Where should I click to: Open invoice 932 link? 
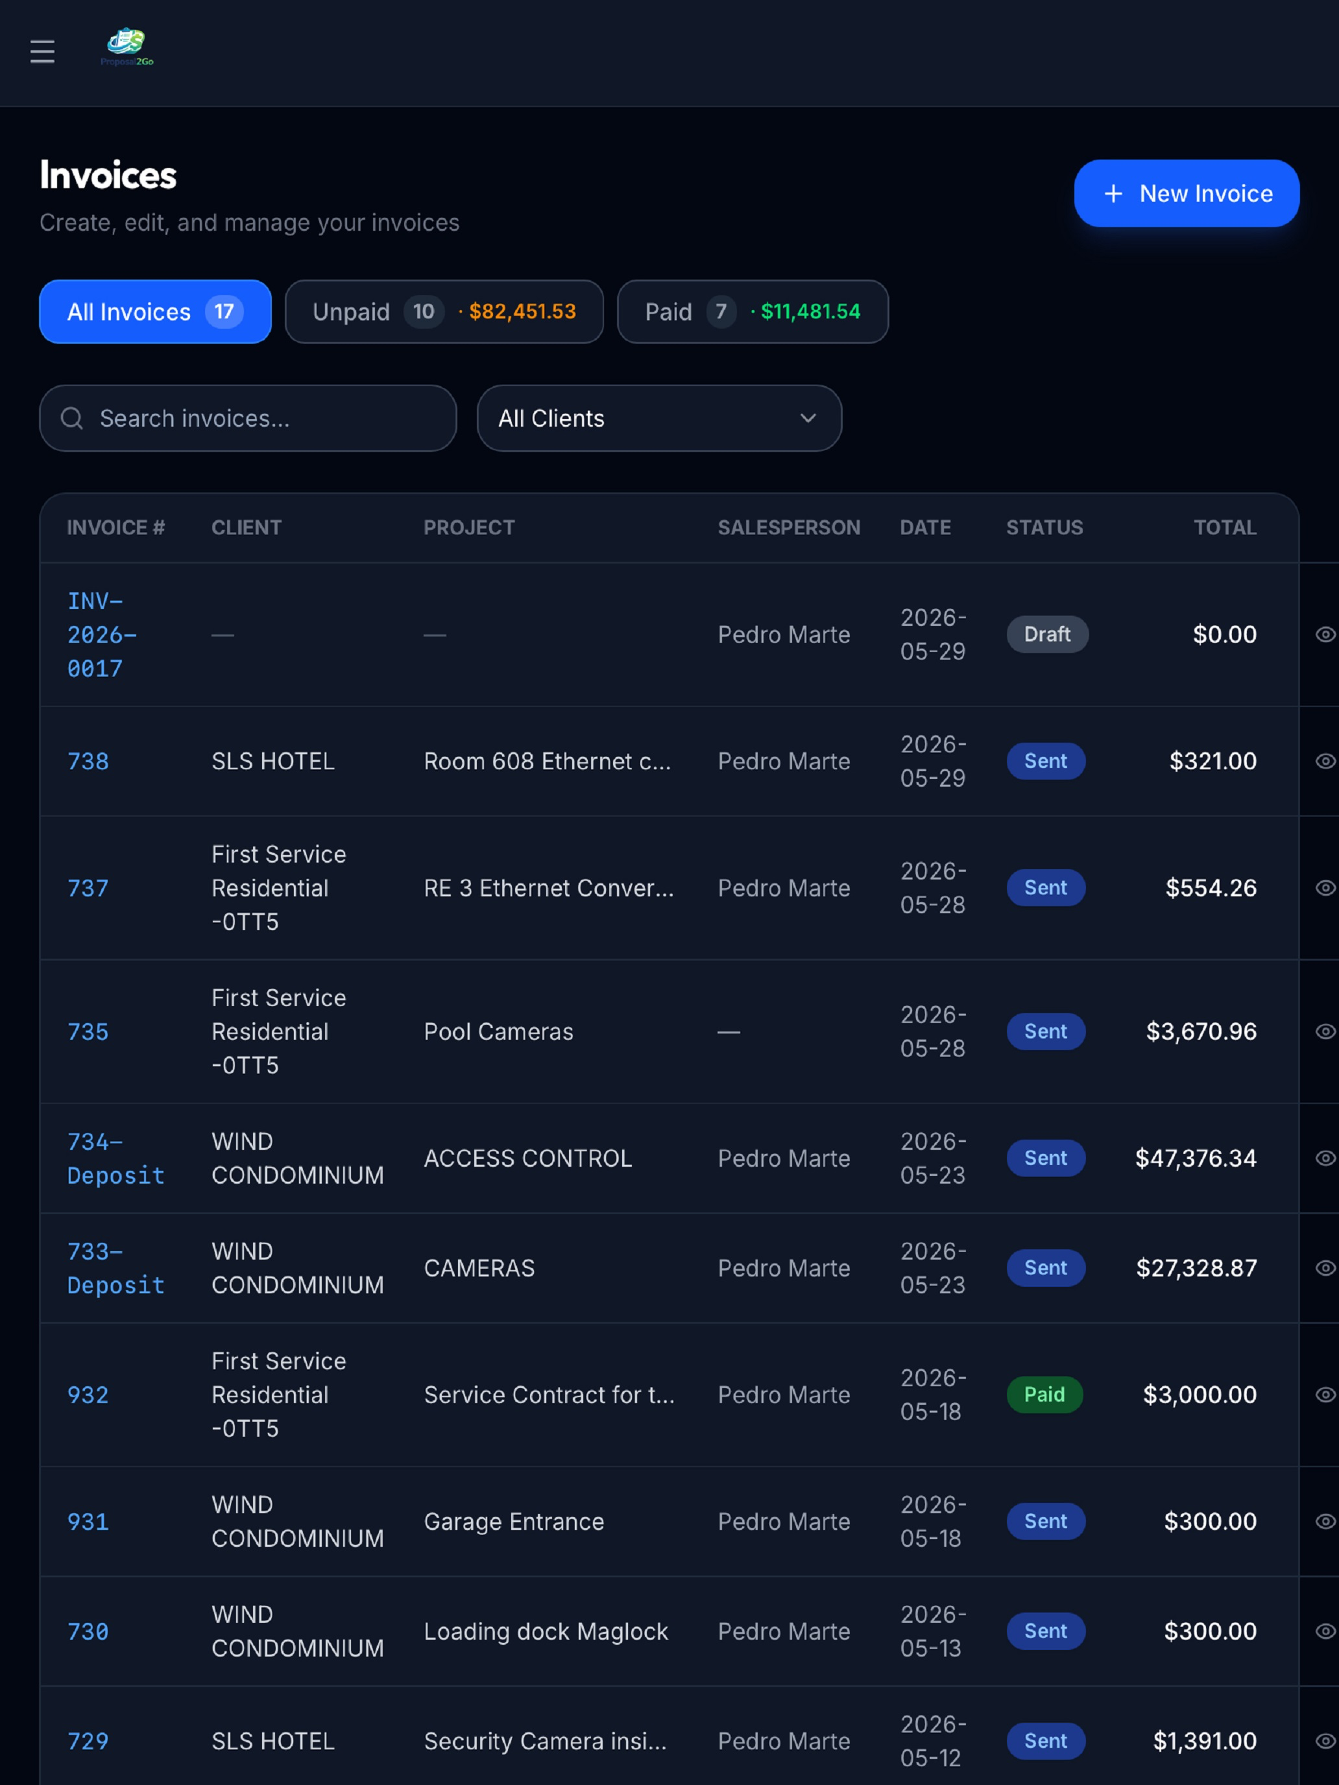point(87,1395)
